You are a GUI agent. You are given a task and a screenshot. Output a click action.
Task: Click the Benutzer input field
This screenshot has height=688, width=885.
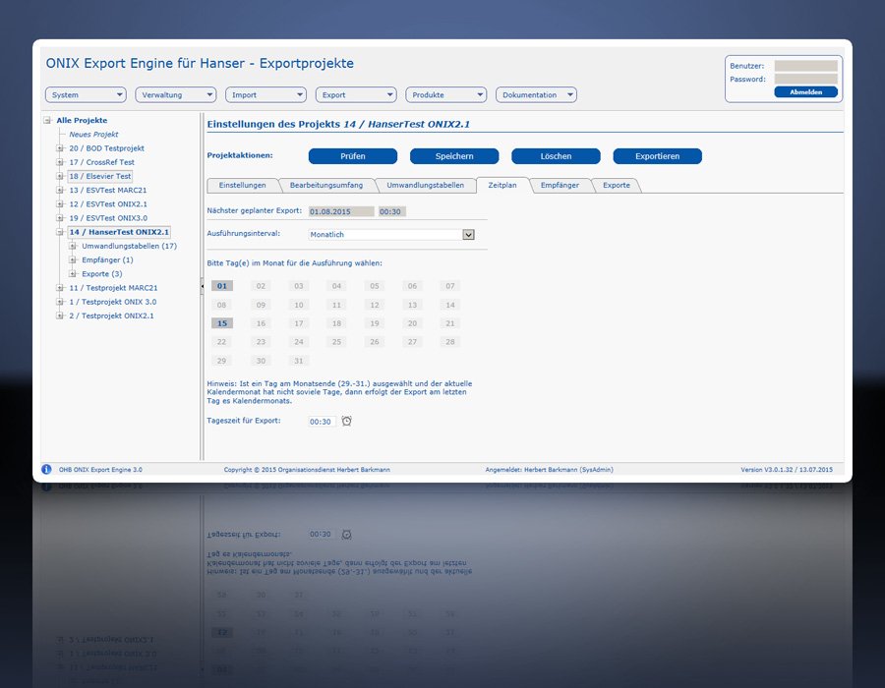pos(806,66)
